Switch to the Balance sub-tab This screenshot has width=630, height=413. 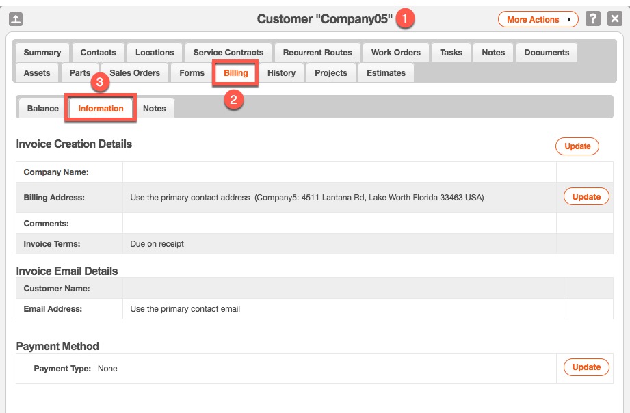tap(42, 109)
